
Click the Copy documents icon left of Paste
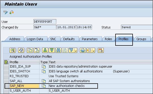tap(30, 50)
